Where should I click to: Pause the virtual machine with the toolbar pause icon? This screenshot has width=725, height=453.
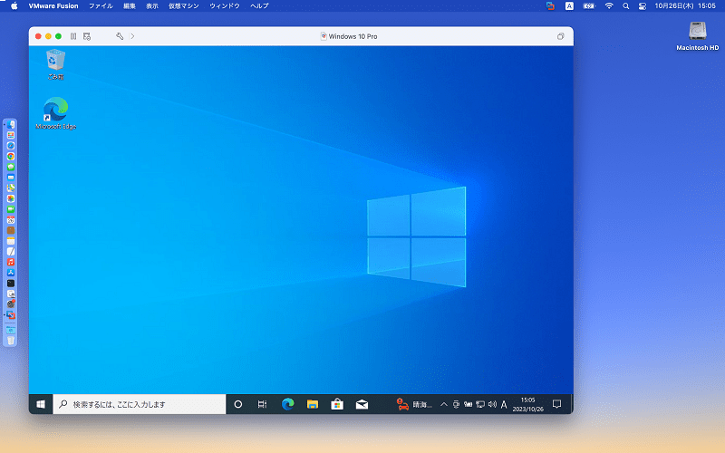pos(73,36)
